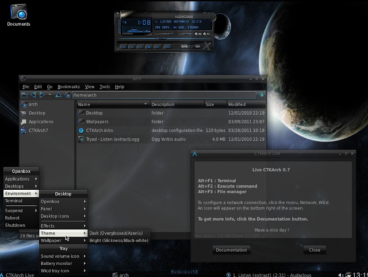
Task: Expand Panel submenu under Desktop
Action: click(x=63, y=209)
